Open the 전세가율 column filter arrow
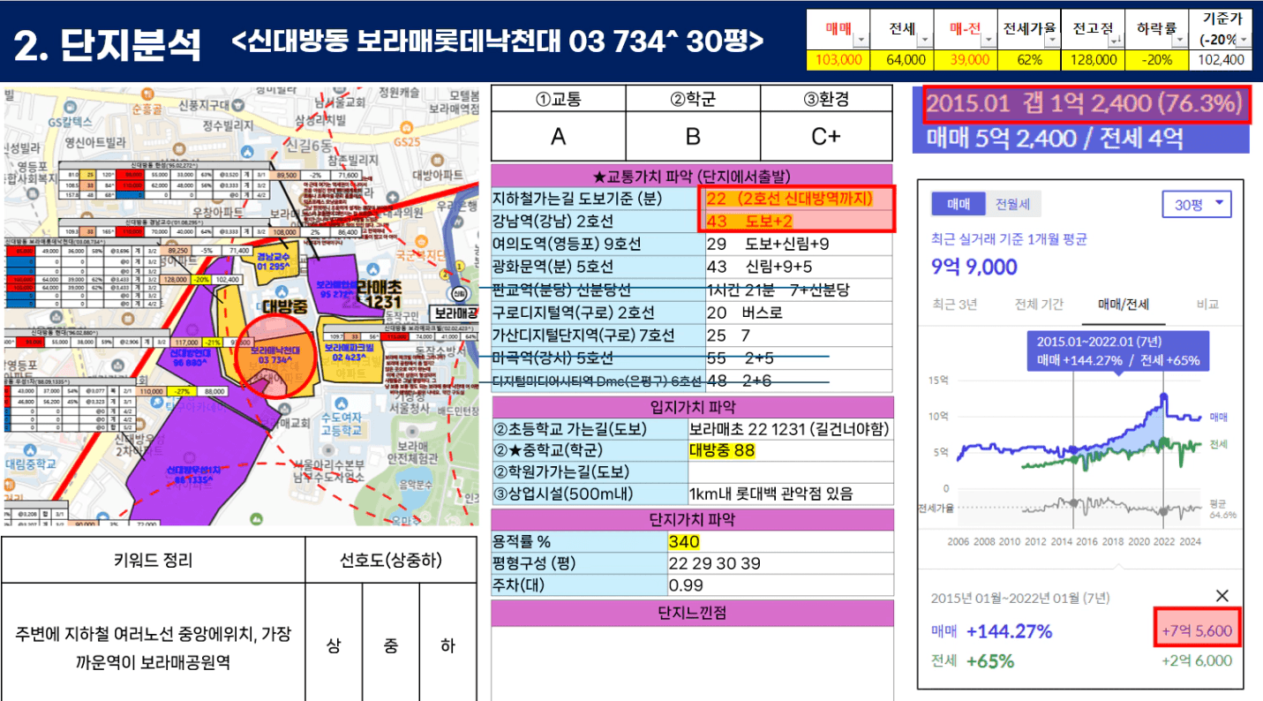1263x701 pixels. coord(1050,41)
